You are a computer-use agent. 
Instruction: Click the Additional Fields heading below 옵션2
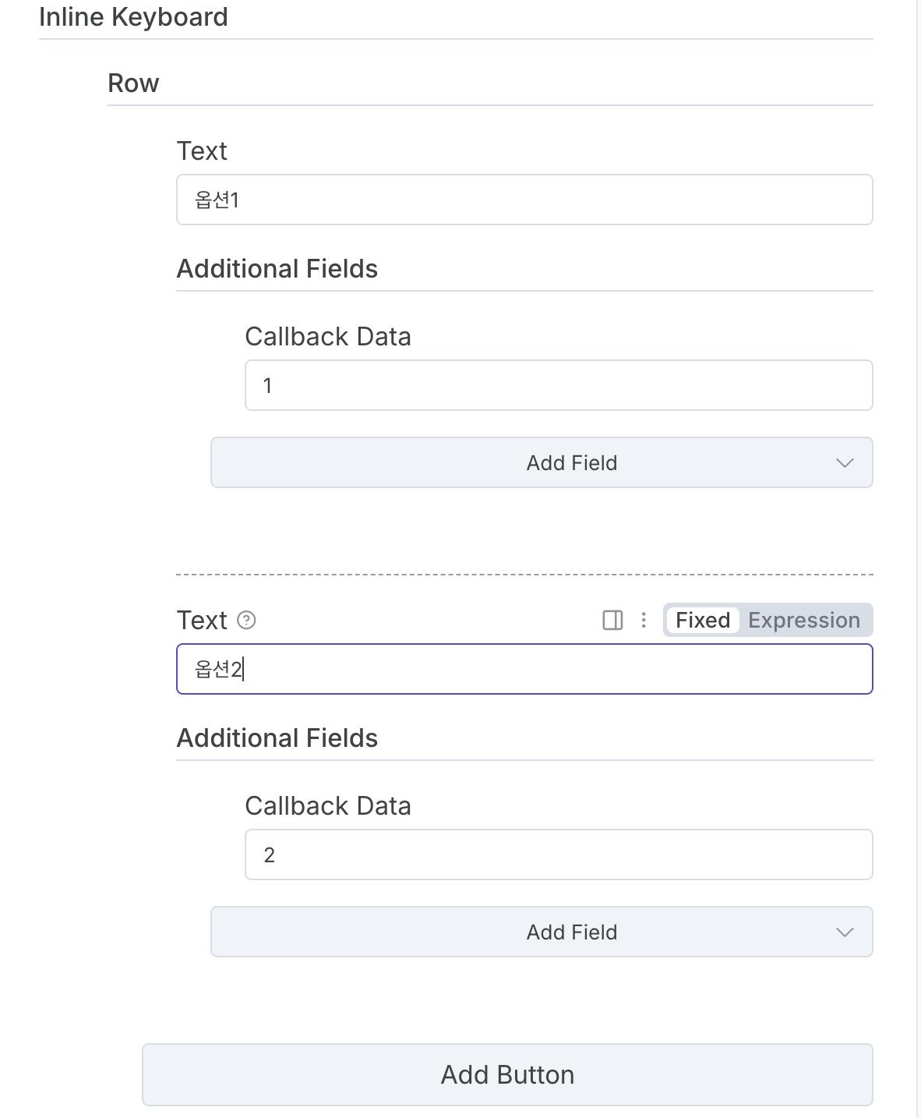point(277,738)
